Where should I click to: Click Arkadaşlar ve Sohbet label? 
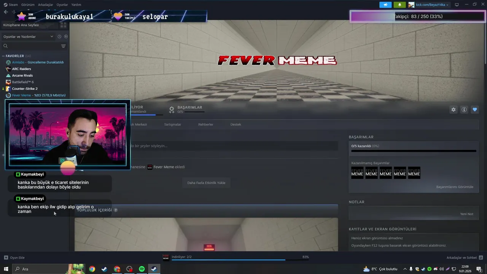[x=462, y=258]
